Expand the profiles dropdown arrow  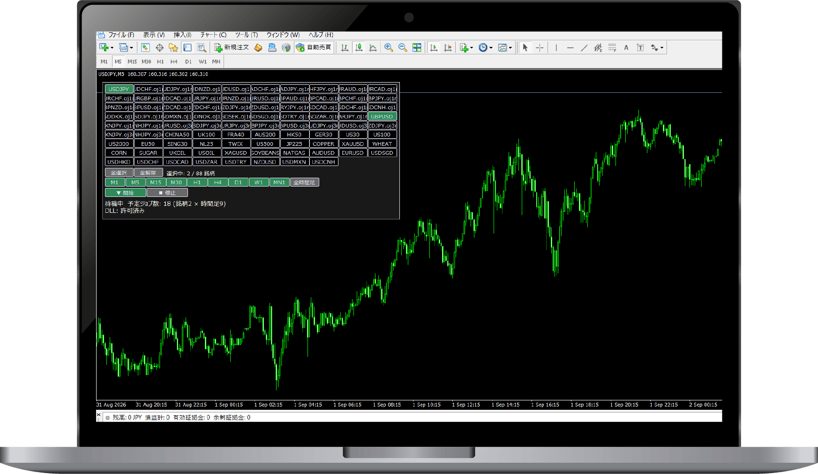click(131, 48)
